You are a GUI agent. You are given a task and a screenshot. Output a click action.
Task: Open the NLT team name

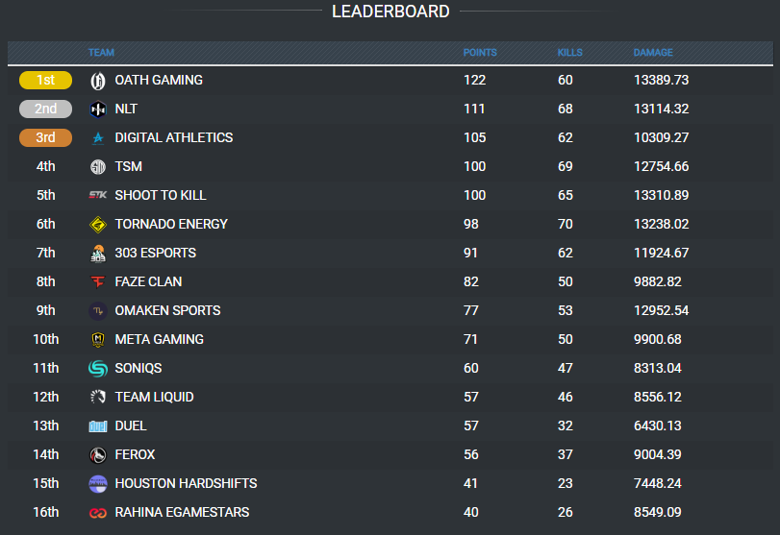click(x=126, y=109)
